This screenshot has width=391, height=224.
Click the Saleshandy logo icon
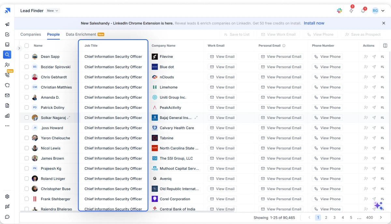point(7,10)
